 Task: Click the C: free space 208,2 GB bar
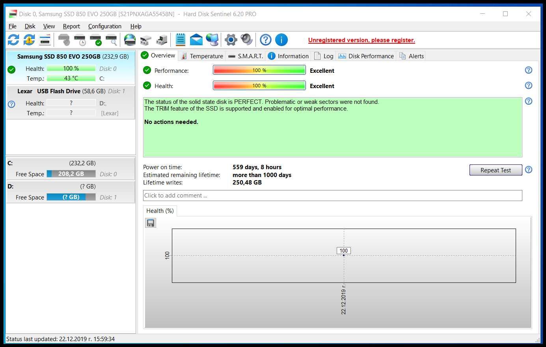pyautogui.click(x=71, y=173)
